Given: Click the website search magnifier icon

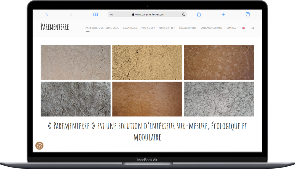Looking at the screenshot, I should [x=252, y=28].
